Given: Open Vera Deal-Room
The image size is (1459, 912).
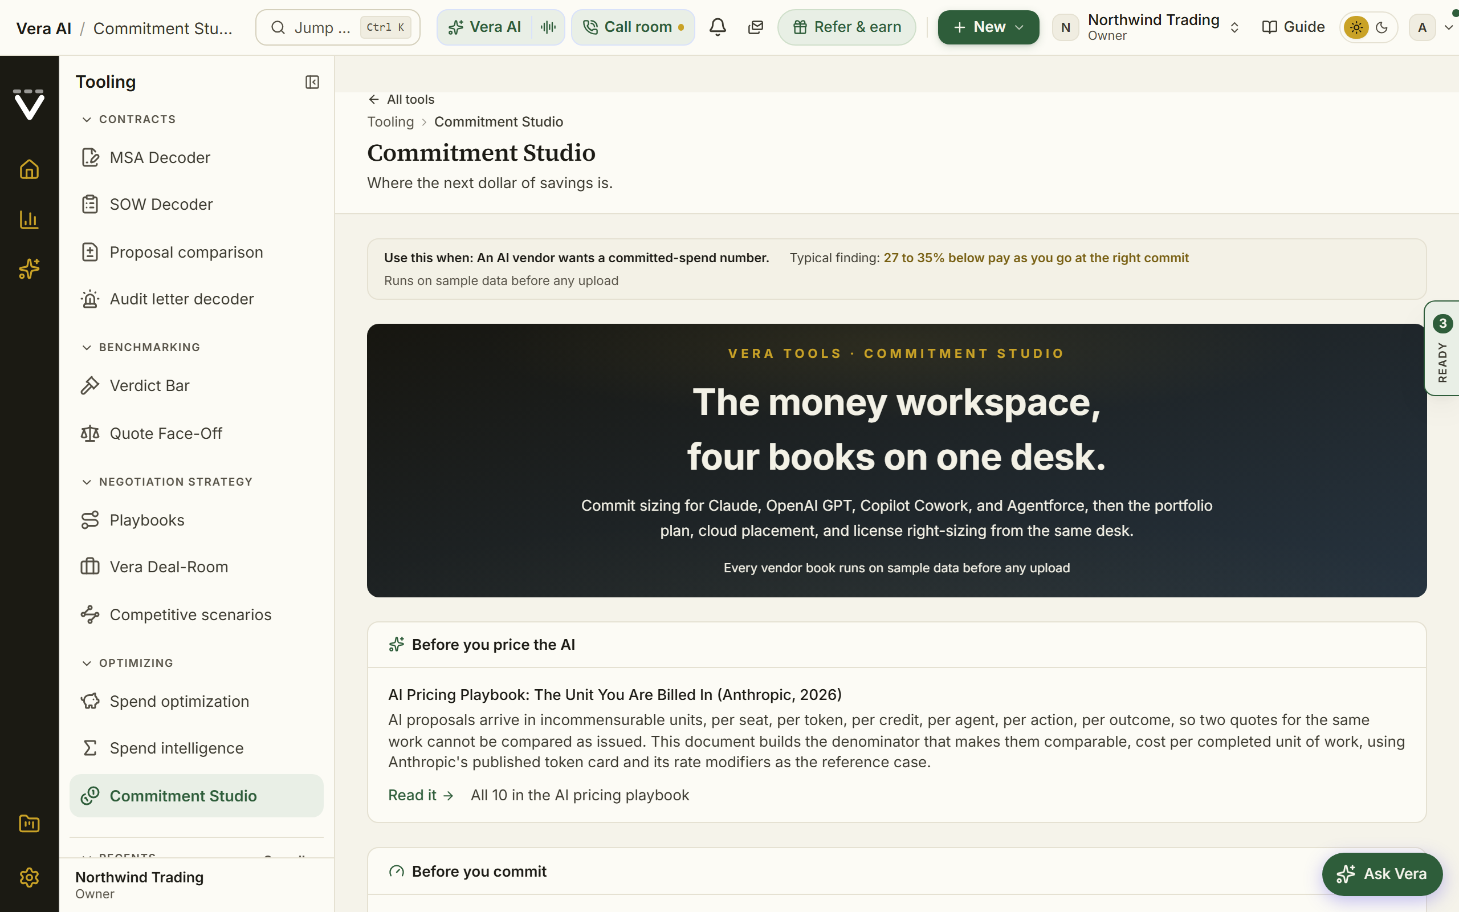Looking at the screenshot, I should [x=197, y=567].
